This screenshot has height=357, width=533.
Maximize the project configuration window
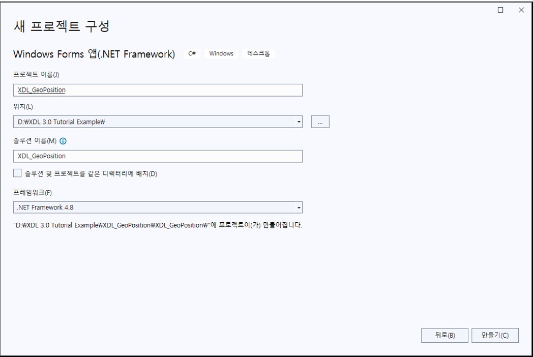tap(500, 10)
